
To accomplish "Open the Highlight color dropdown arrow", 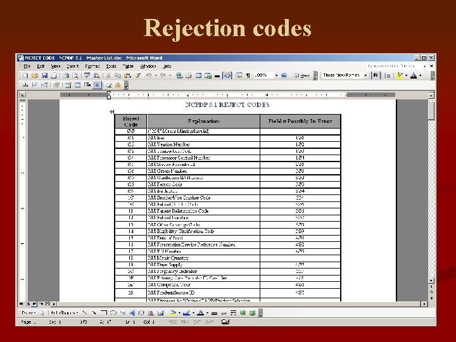I will click(x=406, y=75).
